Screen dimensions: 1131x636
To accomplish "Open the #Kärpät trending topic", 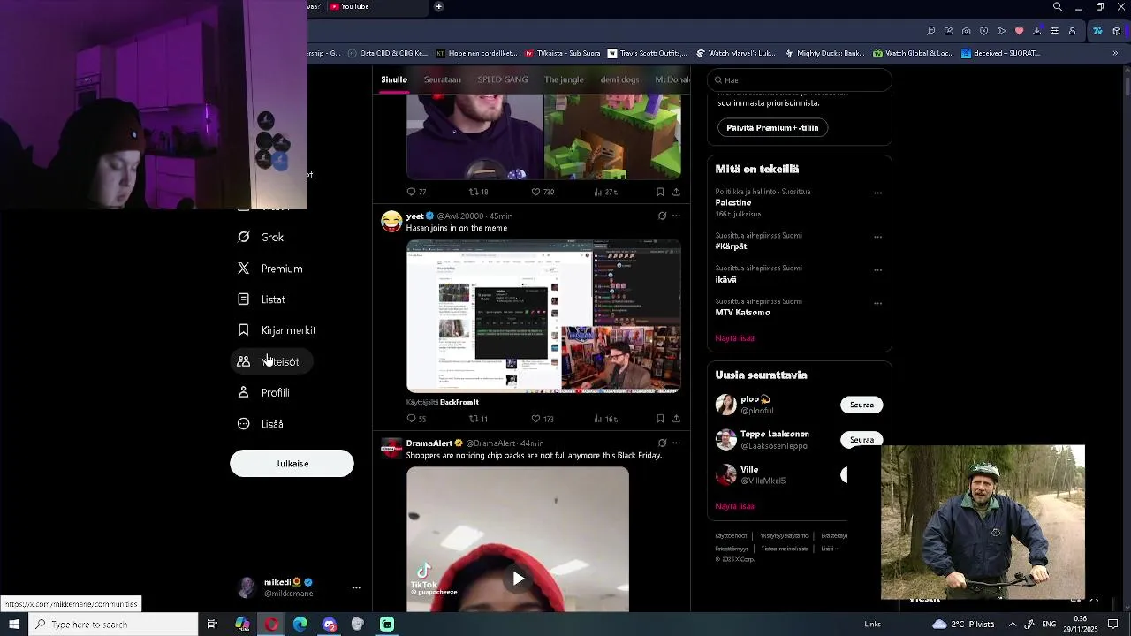I will [731, 246].
